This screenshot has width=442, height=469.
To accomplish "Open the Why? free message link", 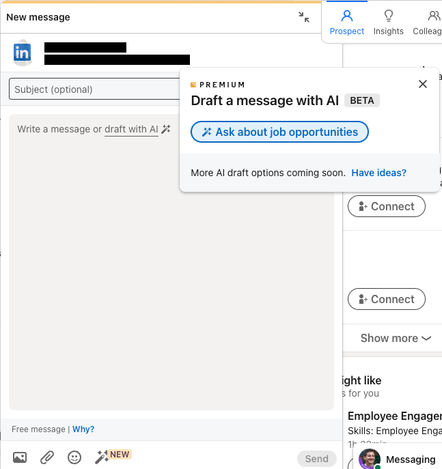I will (83, 429).
